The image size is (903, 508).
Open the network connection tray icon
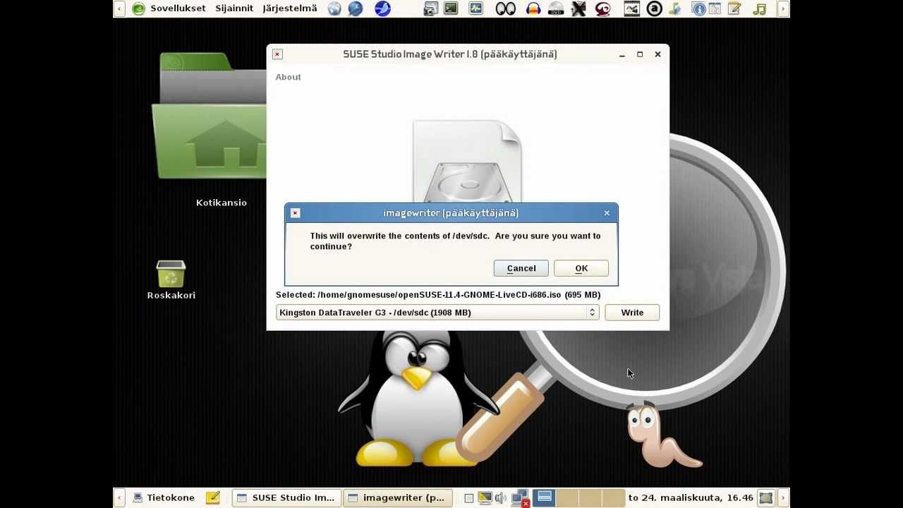click(520, 498)
